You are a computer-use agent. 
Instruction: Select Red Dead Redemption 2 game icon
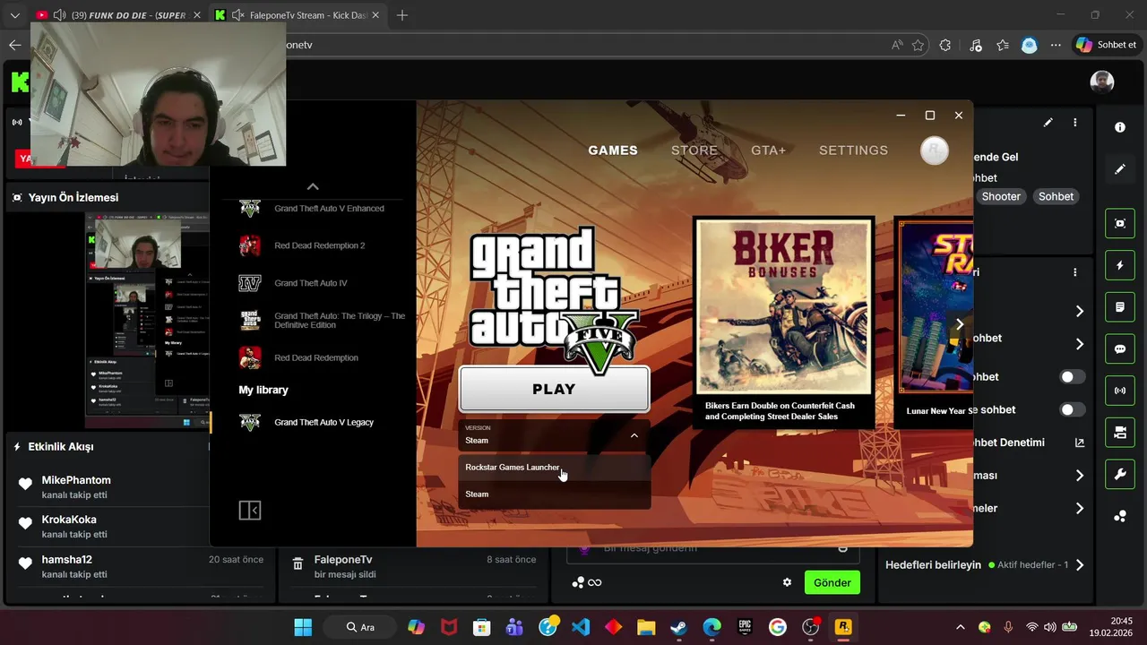tap(249, 245)
